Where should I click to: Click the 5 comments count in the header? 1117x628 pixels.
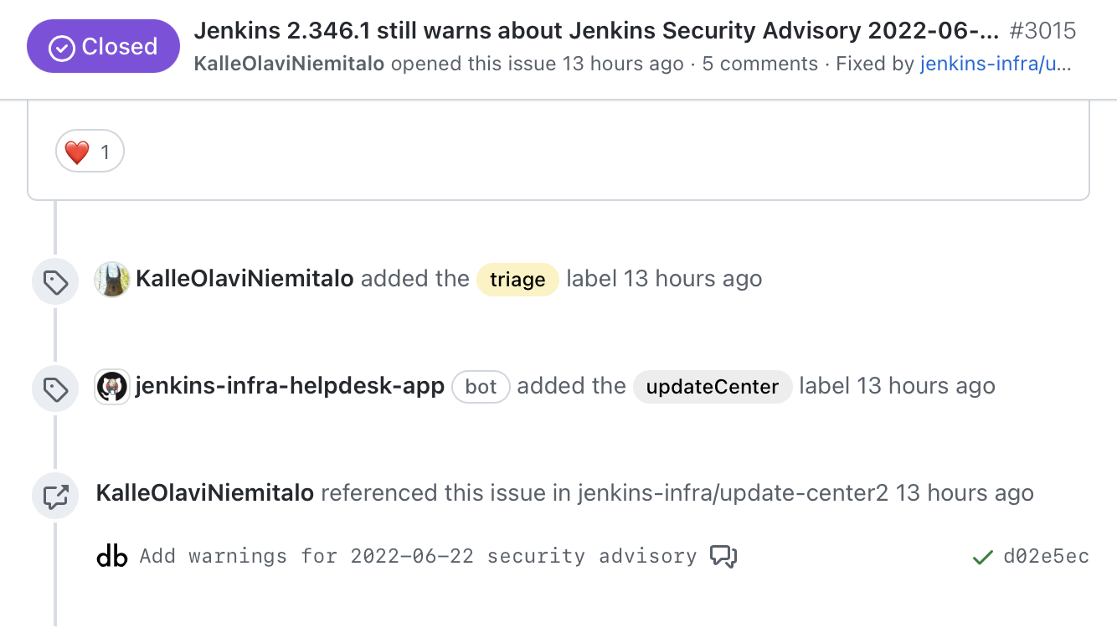tap(759, 64)
